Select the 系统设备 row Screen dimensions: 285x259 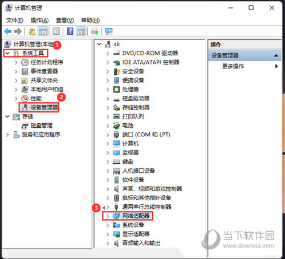tap(133, 225)
